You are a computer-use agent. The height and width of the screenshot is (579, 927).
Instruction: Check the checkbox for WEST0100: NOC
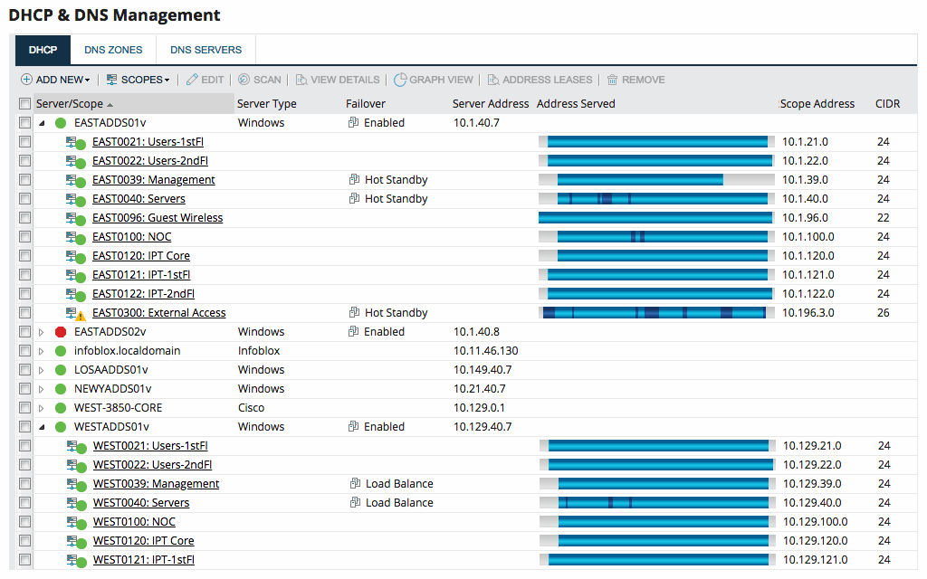(x=24, y=521)
